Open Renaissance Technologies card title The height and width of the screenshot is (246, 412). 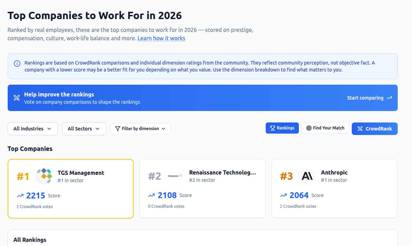point(223,172)
